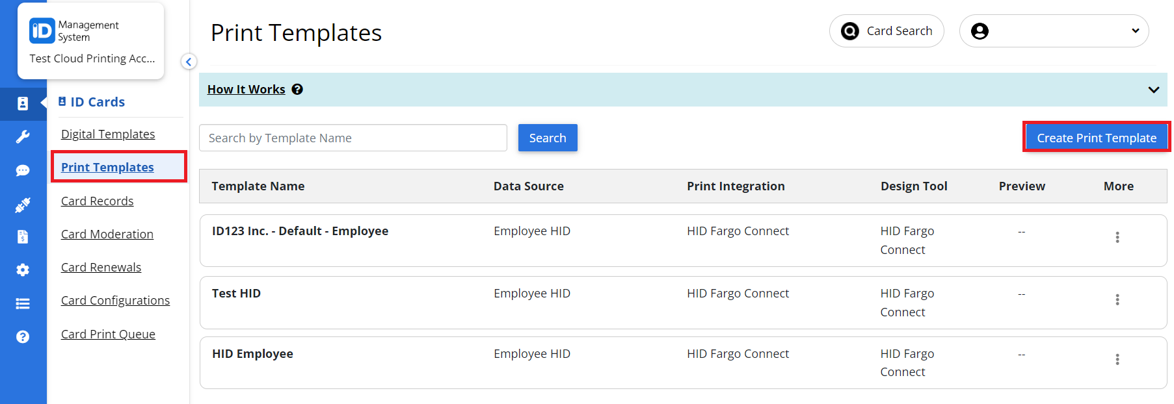Open the help question mark sidebar icon
The width and height of the screenshot is (1174, 404).
[x=23, y=336]
